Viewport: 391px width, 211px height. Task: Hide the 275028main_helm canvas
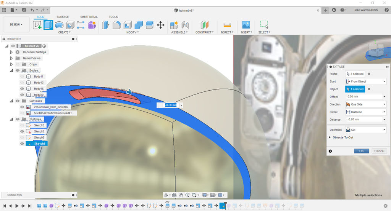(x=22, y=107)
